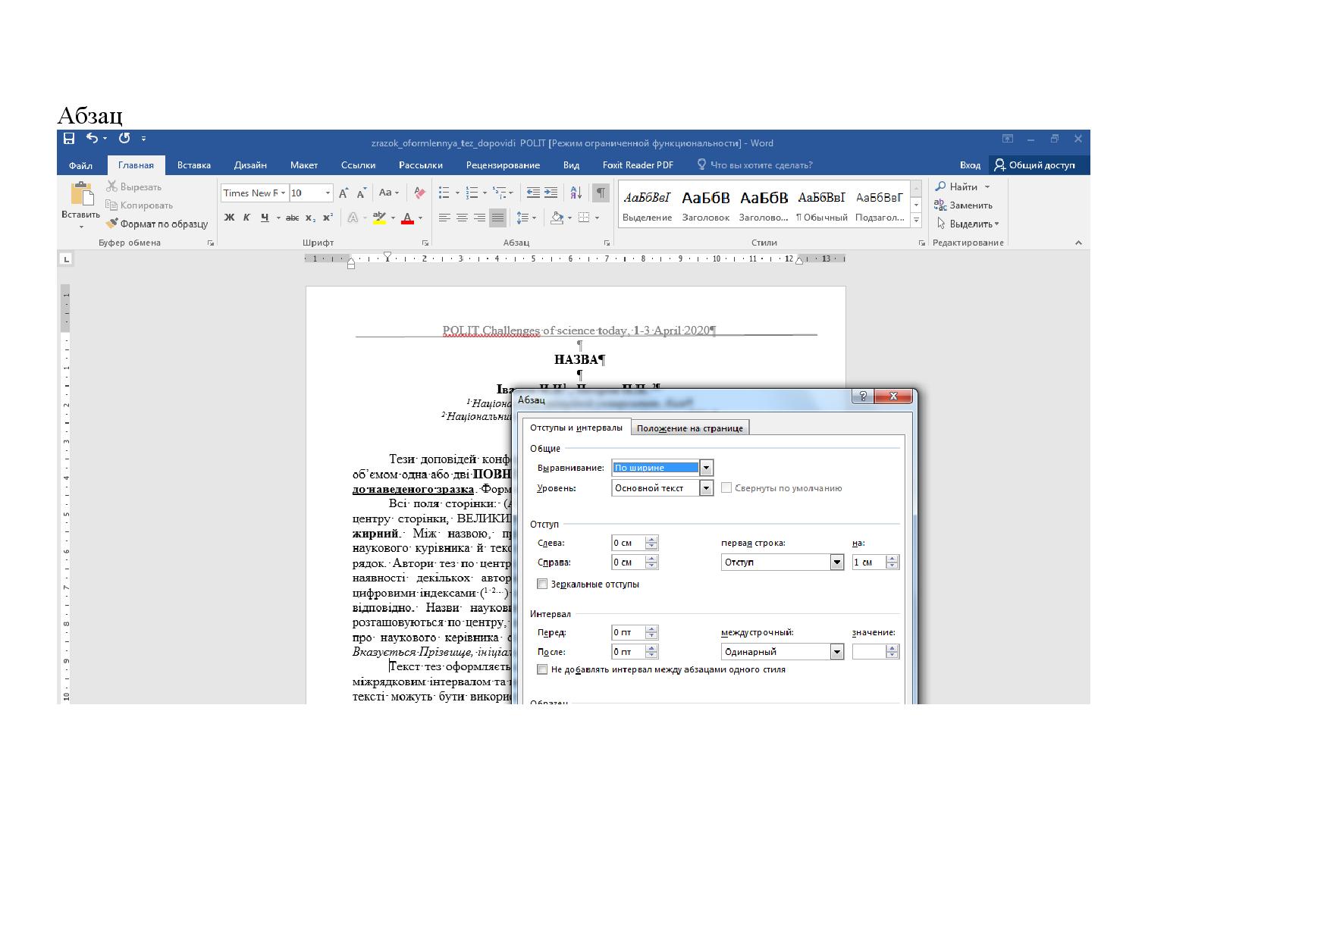
Task: Open the Выравнивание dropdown
Action: point(706,468)
